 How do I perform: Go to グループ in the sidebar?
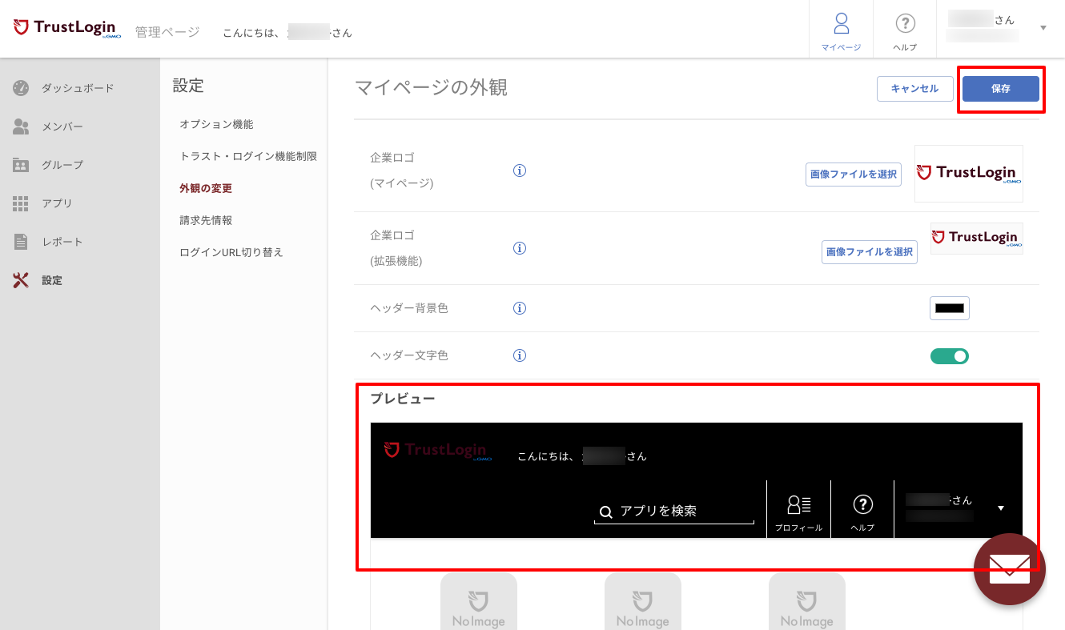pyautogui.click(x=62, y=165)
